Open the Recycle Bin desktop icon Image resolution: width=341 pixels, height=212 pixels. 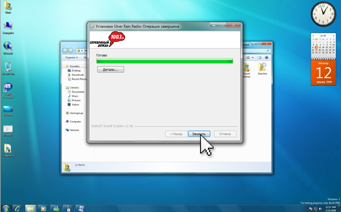coord(8,68)
